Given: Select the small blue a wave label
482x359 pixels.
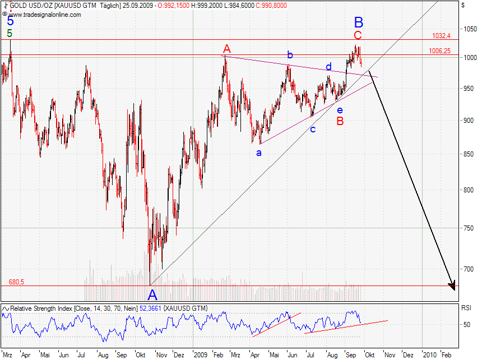Looking at the screenshot, I should (x=259, y=153).
